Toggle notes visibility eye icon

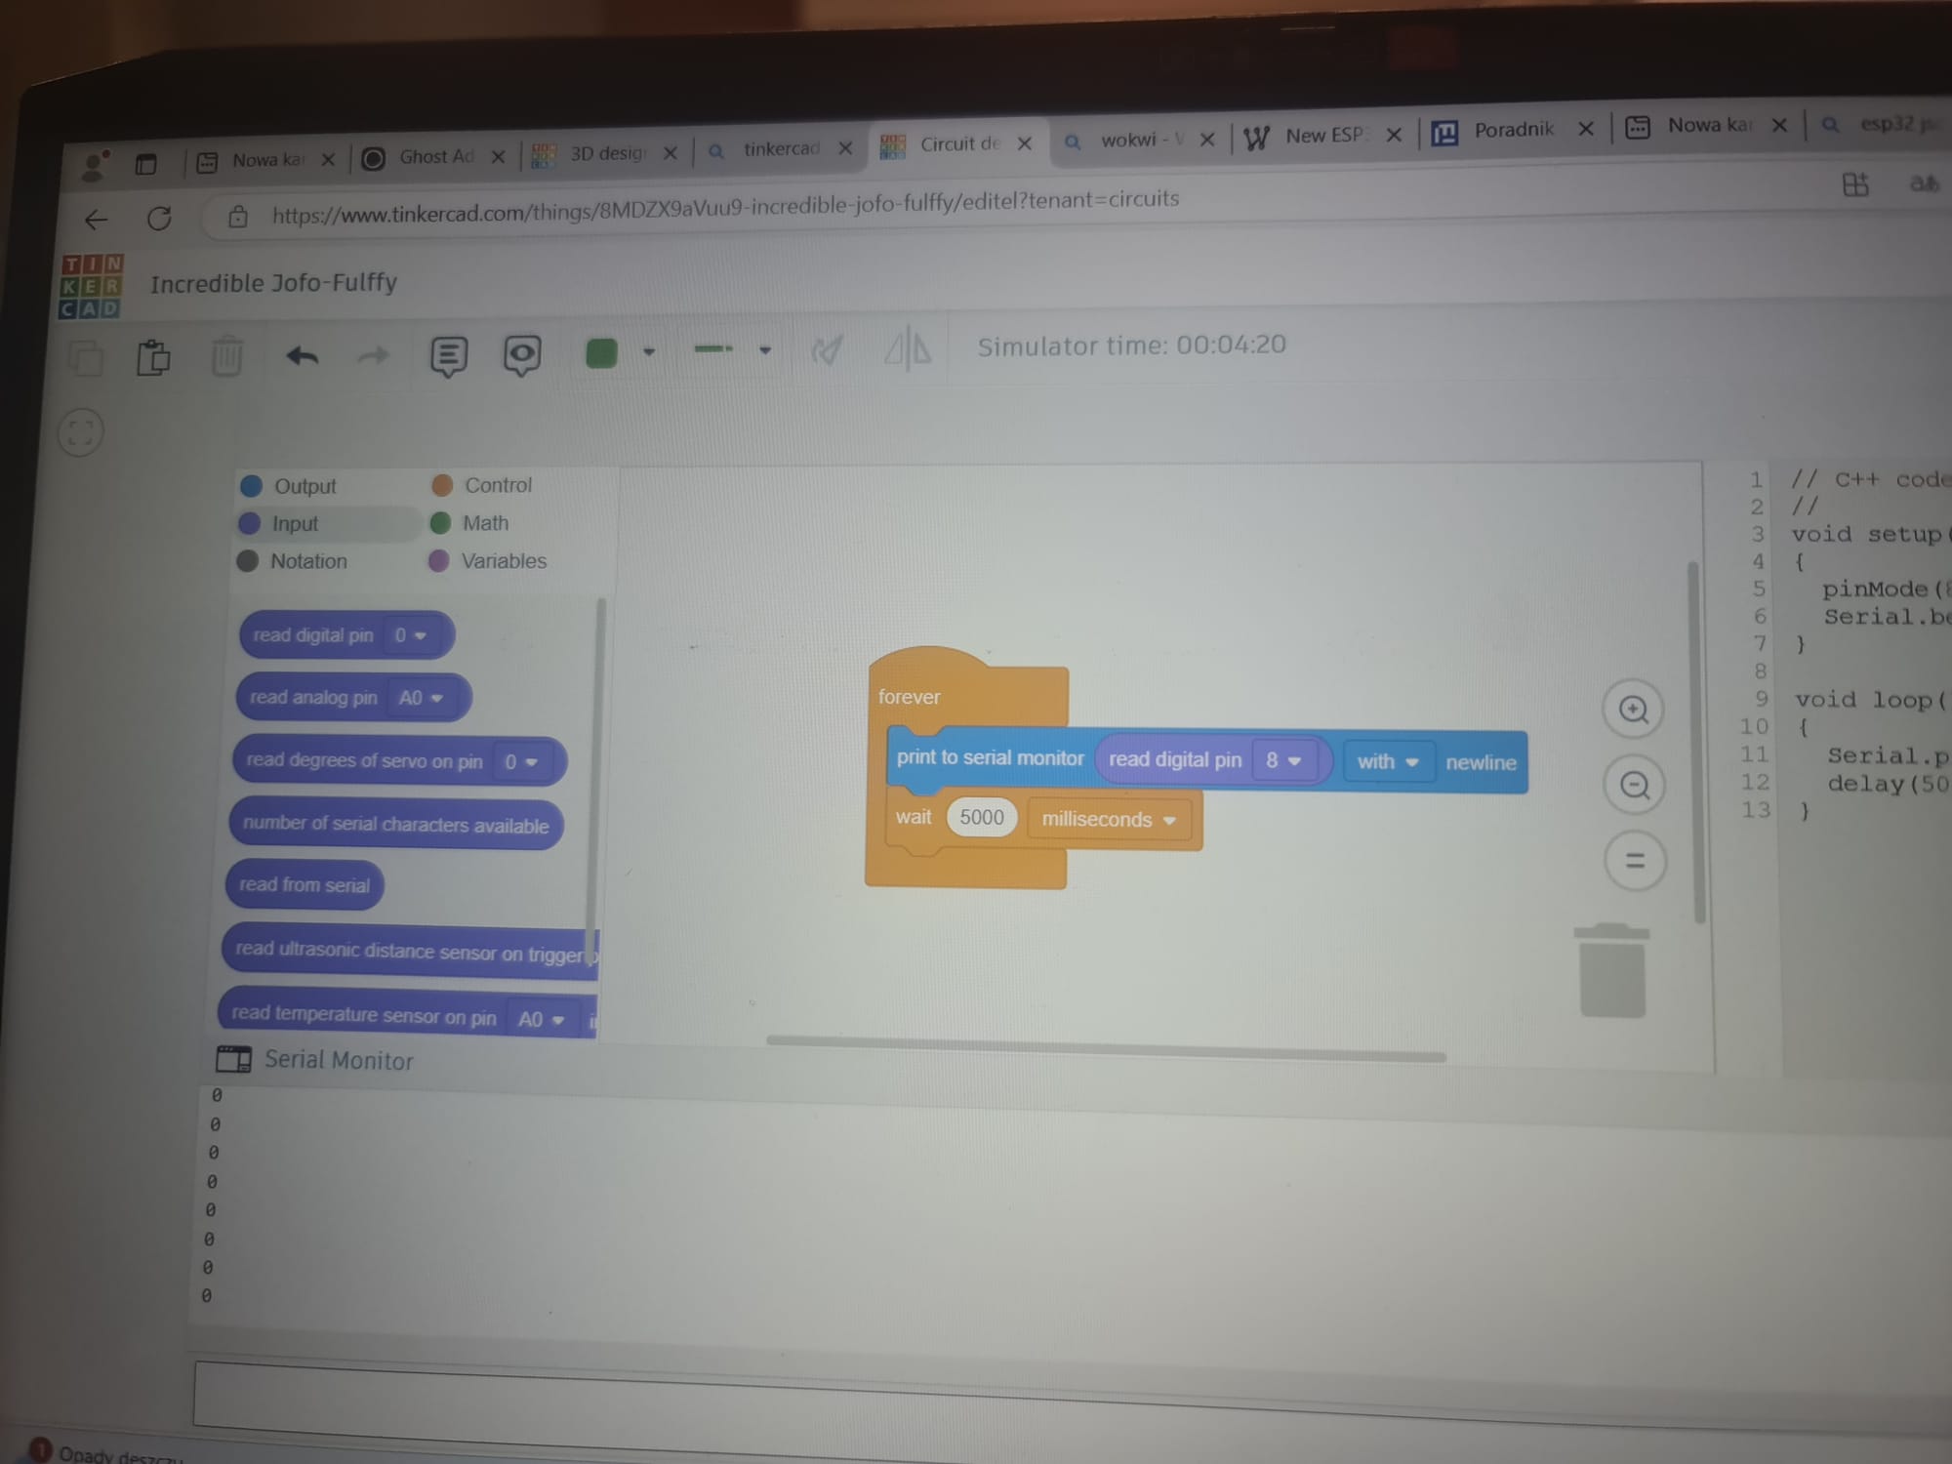click(x=522, y=355)
